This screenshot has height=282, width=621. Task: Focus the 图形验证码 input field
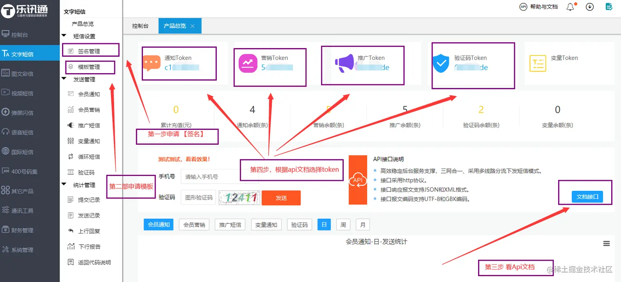198,197
